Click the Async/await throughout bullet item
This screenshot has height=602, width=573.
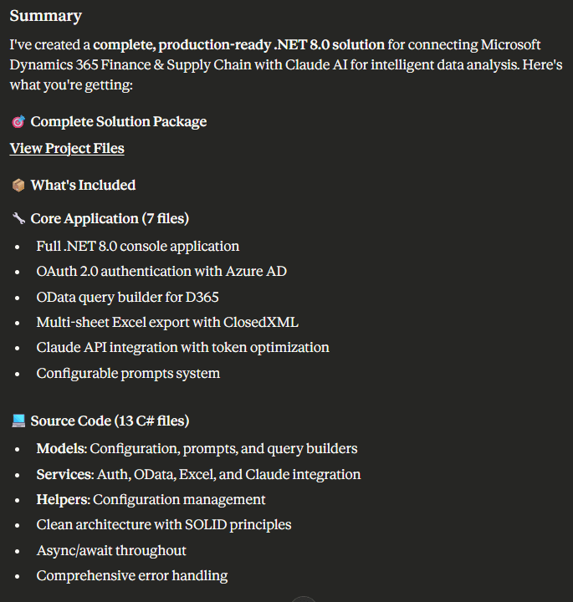(111, 550)
